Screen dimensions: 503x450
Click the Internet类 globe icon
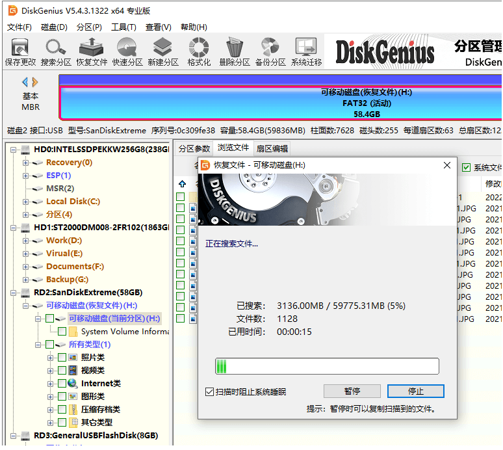tap(73, 383)
